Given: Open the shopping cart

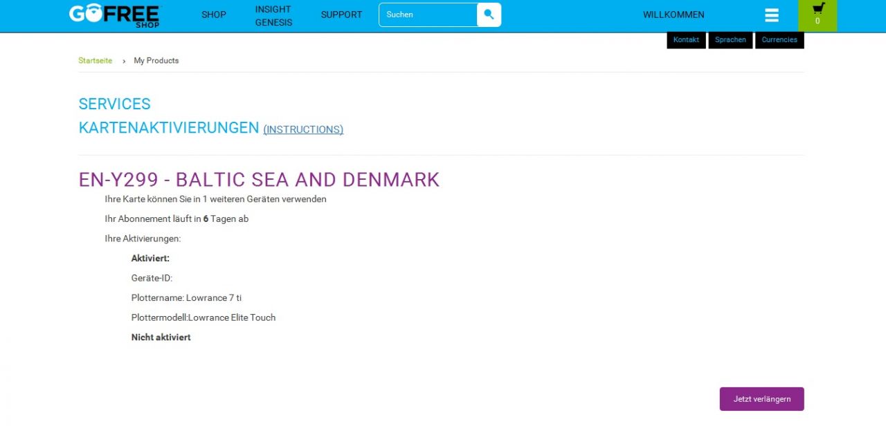Looking at the screenshot, I should 817,15.
